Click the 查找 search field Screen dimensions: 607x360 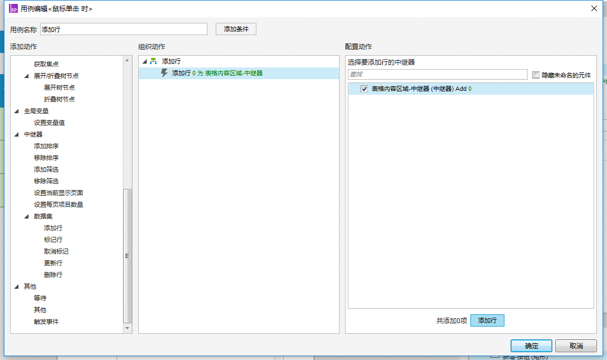point(438,74)
